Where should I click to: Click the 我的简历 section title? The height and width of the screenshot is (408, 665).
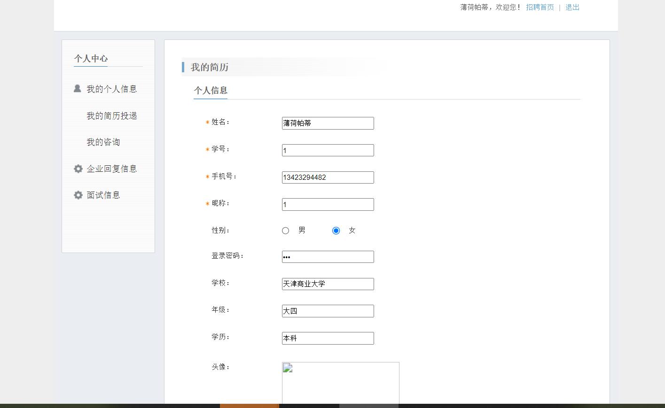[x=210, y=67]
